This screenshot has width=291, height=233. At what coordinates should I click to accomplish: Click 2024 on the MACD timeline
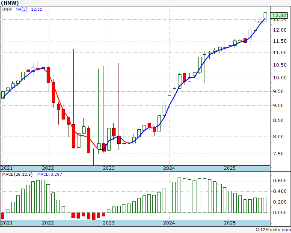pyautogui.click(x=169, y=223)
